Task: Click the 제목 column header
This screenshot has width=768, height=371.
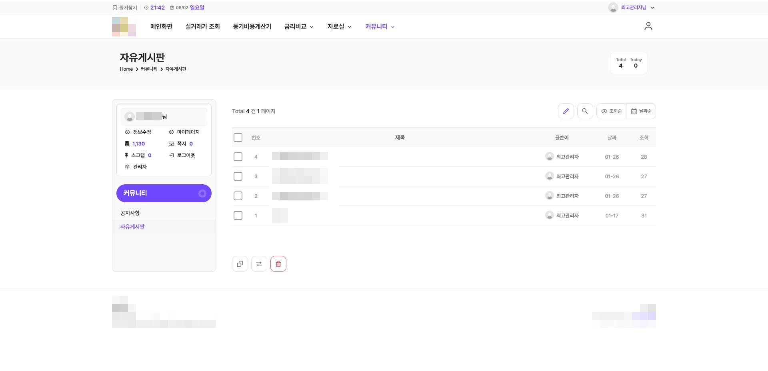Action: (x=400, y=138)
